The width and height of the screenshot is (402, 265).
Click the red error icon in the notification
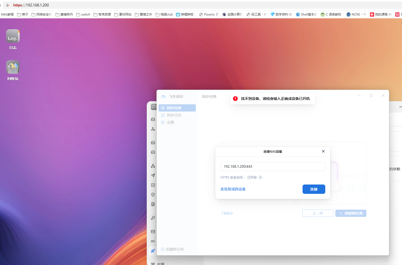235,99
